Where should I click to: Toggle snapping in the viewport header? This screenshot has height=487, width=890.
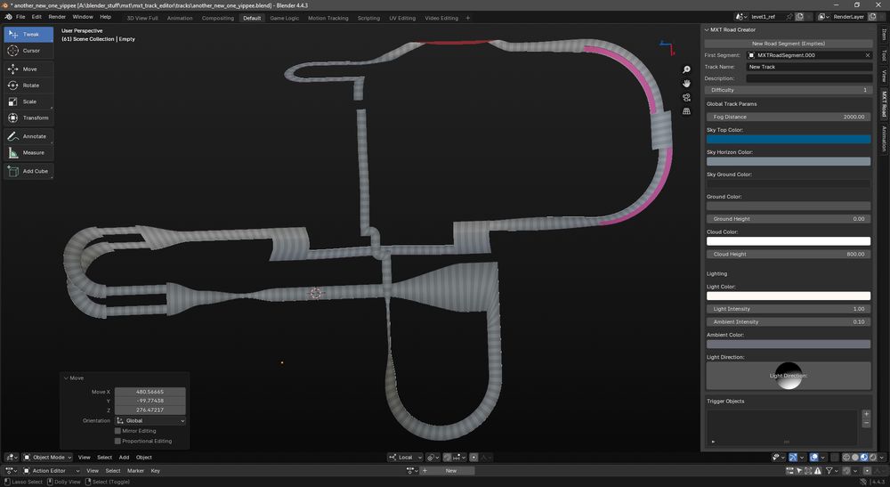[448, 458]
